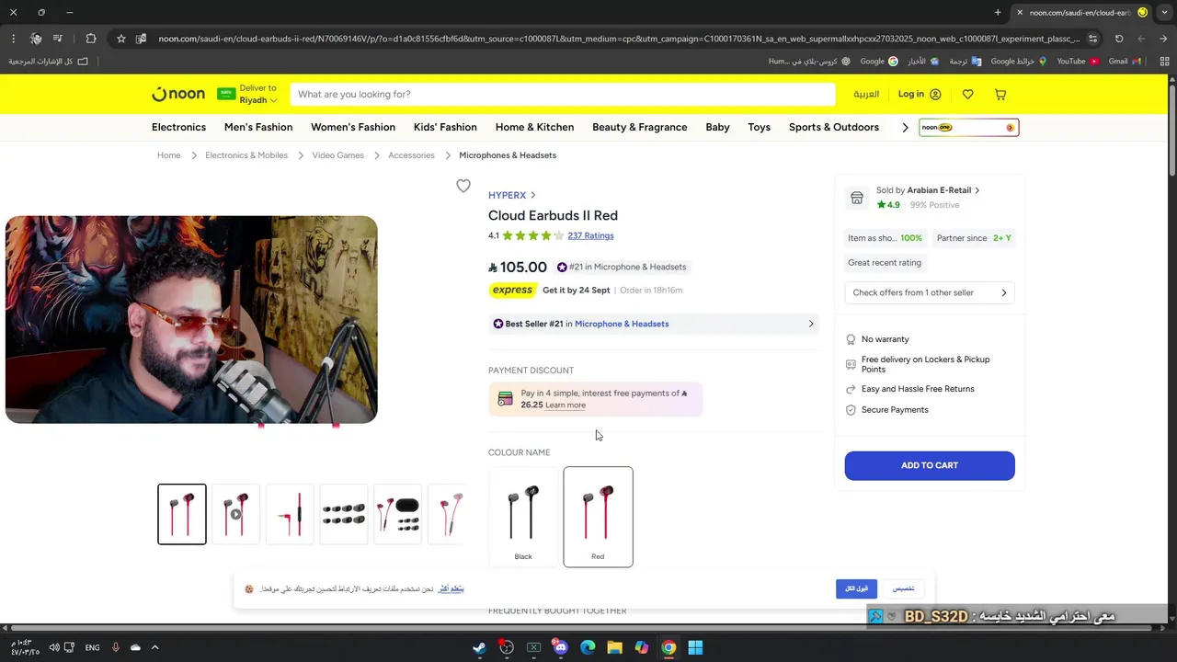Click the seller store icon beside Sold by
Viewport: 1177px width, 662px height.
point(857,198)
